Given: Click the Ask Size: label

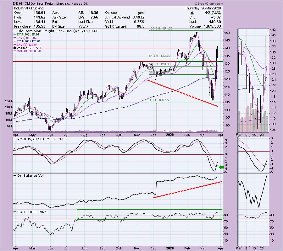Looking at the screenshot, I should (x=59, y=17).
